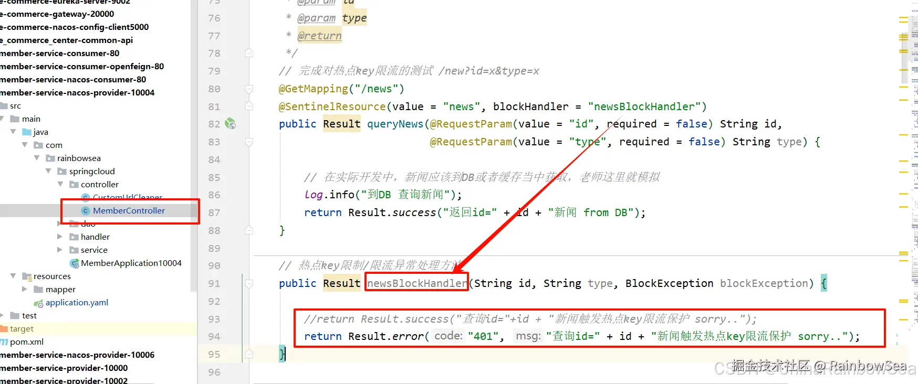Click line number 86 in gutter
This screenshot has width=918, height=384.
[214, 195]
